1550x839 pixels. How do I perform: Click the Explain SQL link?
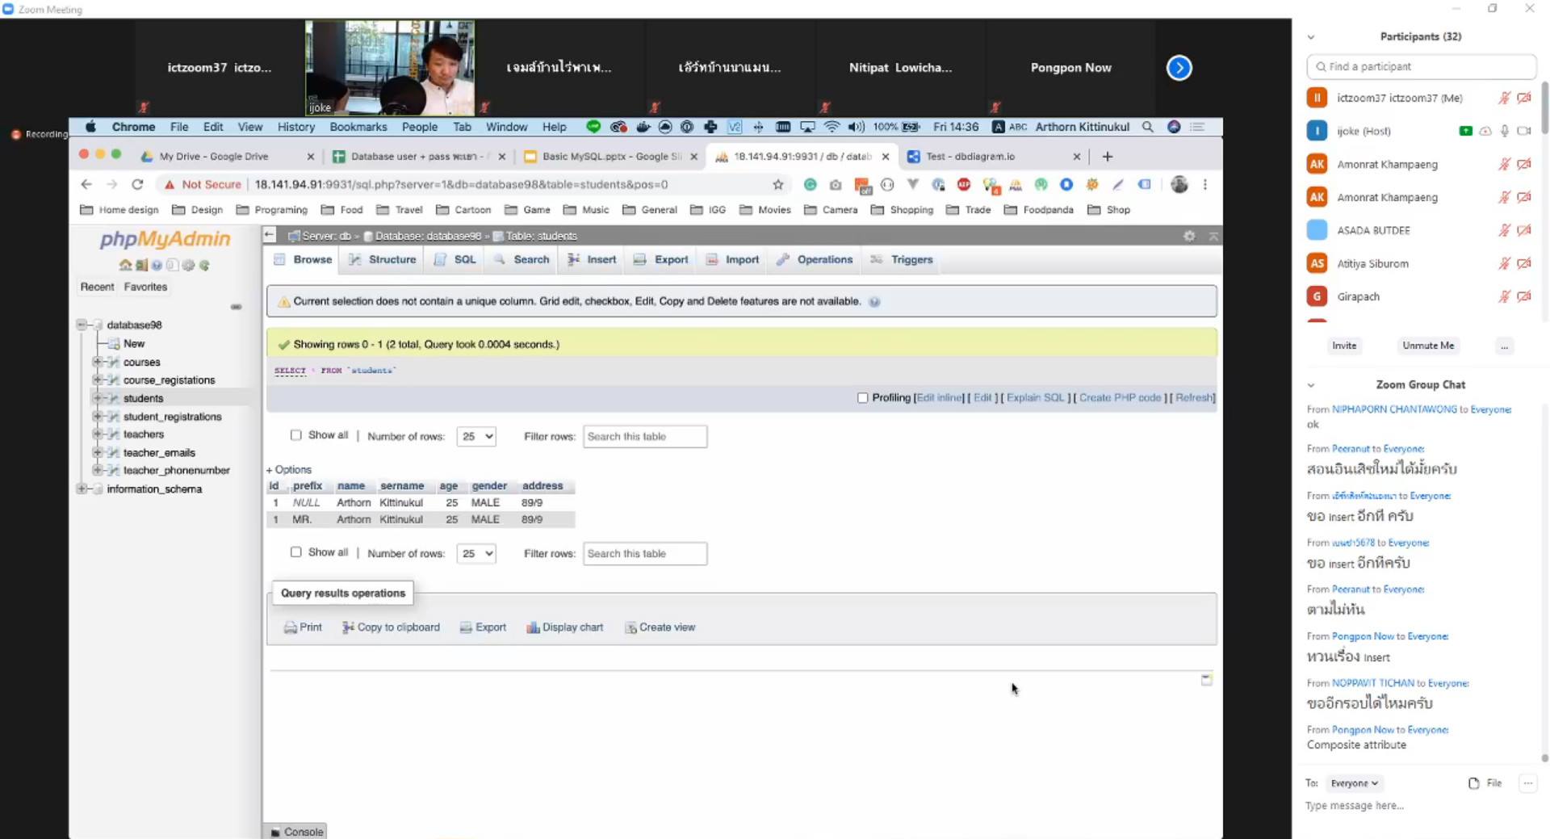(x=1036, y=397)
